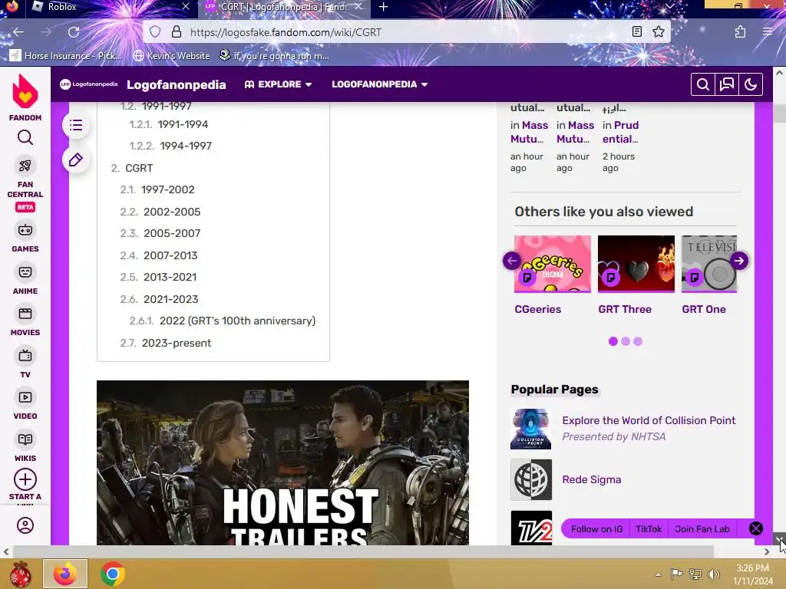The image size is (786, 589).
Task: Click the site security padlock icon
Action: [176, 32]
